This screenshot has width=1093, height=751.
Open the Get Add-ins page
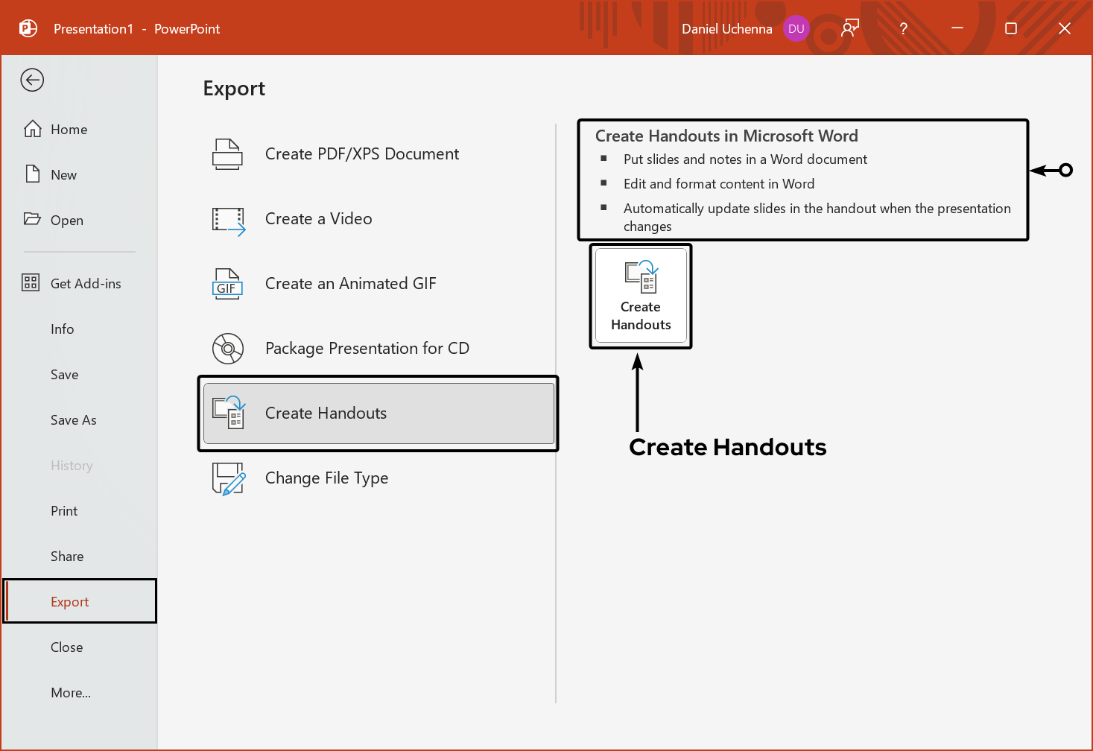tap(86, 283)
